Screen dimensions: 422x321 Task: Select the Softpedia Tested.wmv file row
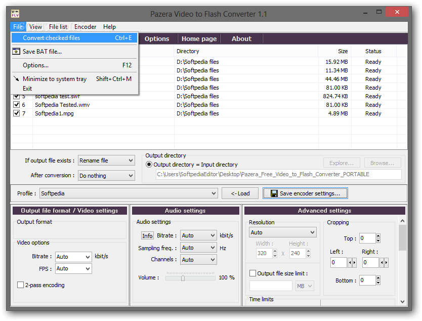[209, 105]
